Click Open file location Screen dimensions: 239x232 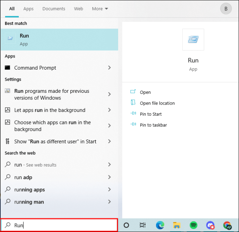click(x=157, y=103)
